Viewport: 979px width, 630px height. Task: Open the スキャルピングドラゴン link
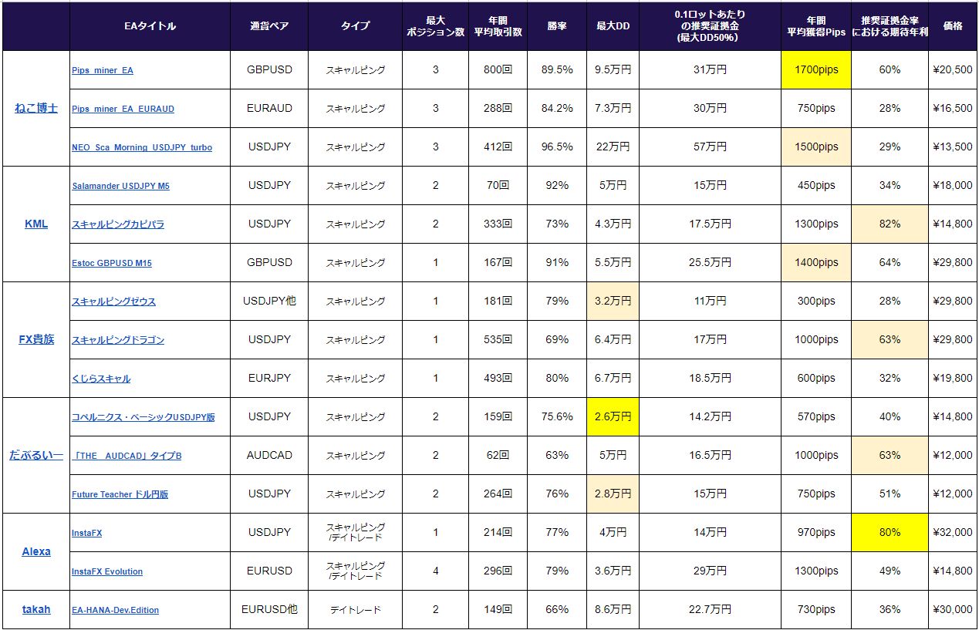coord(117,340)
